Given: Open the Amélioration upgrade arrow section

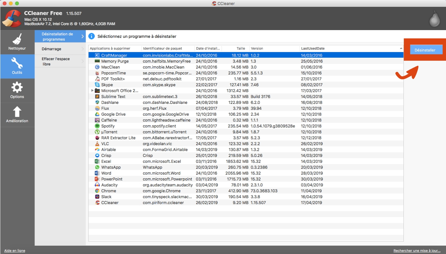Looking at the screenshot, I should tap(17, 115).
